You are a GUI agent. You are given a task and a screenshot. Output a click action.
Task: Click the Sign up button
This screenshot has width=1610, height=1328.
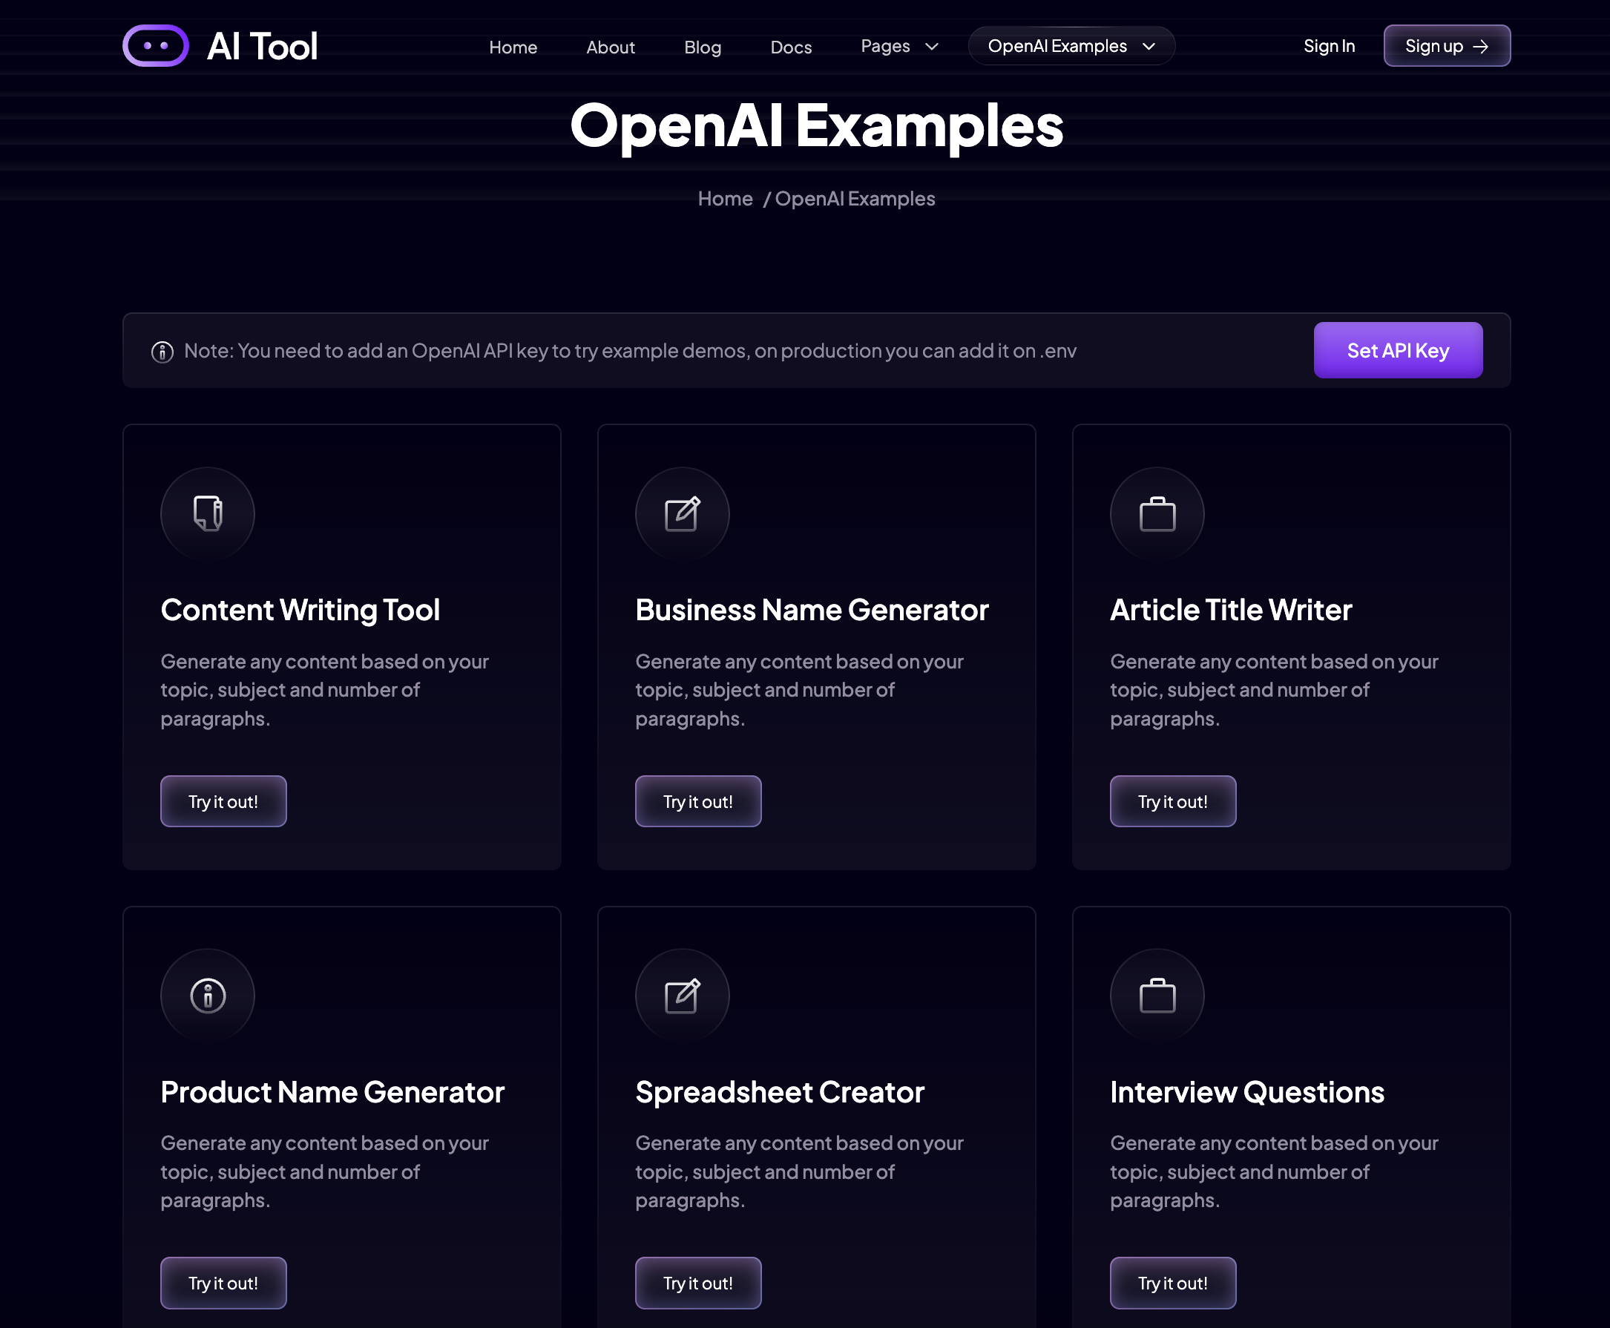click(1446, 46)
